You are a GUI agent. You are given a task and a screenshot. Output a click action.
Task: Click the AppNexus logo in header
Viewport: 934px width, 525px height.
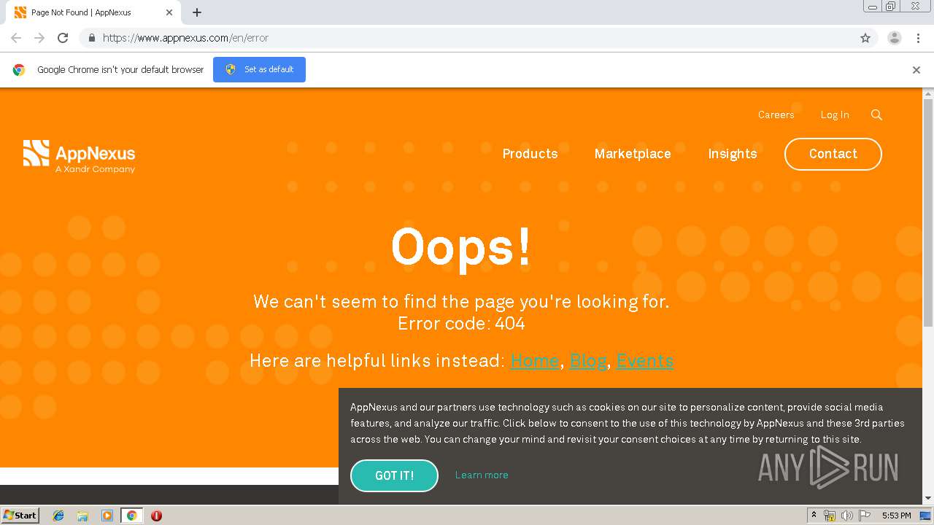tap(79, 156)
